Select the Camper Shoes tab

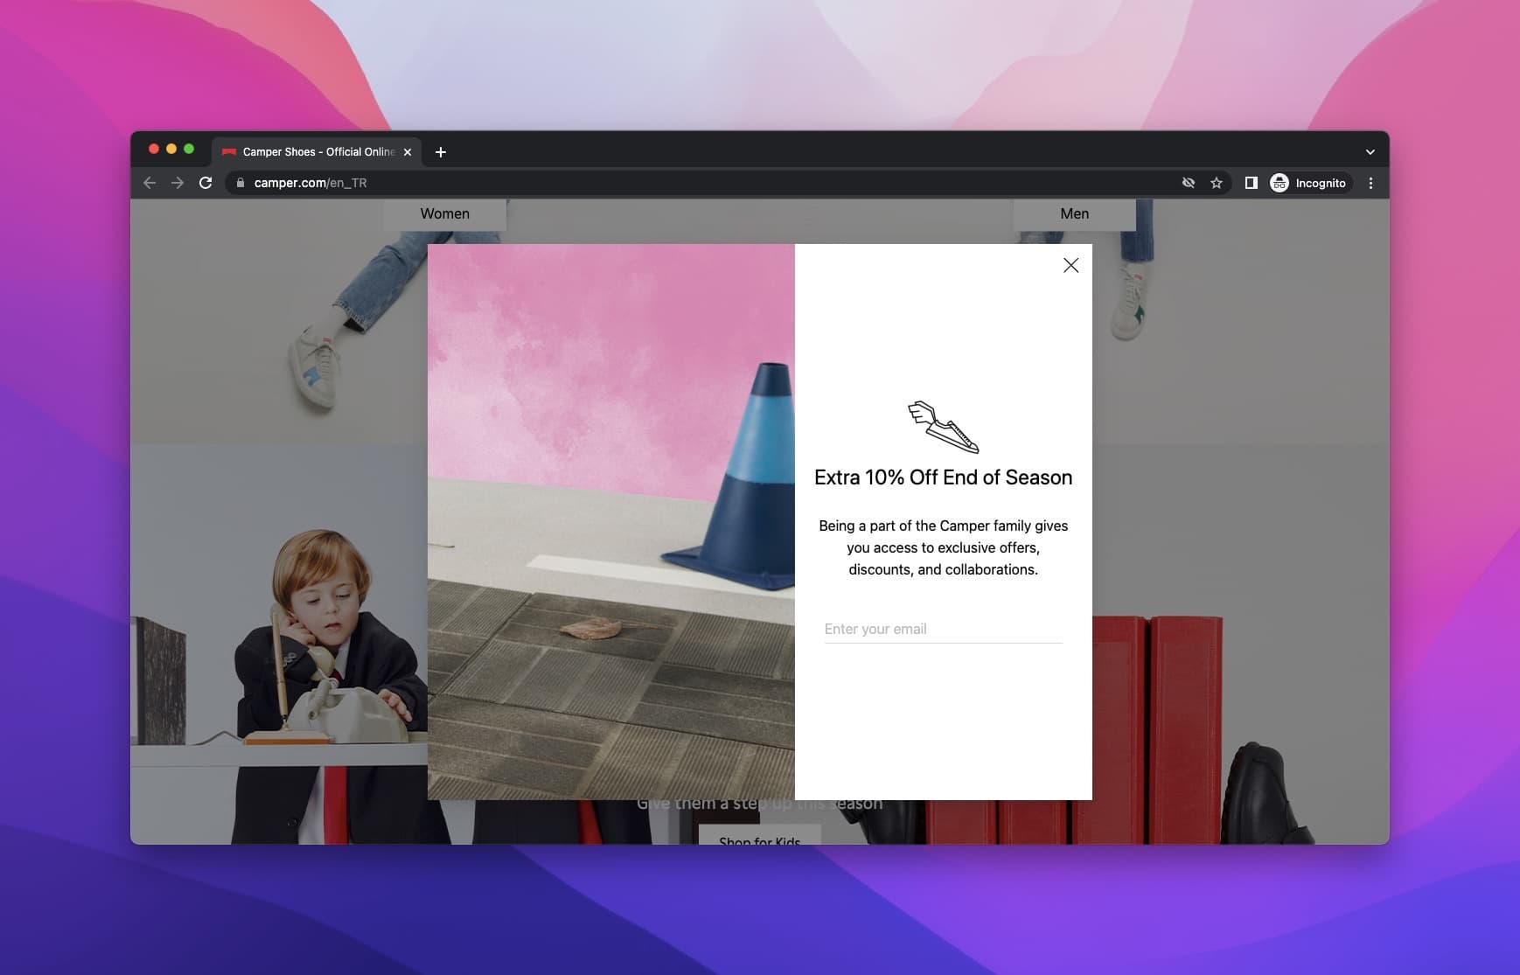pos(317,152)
